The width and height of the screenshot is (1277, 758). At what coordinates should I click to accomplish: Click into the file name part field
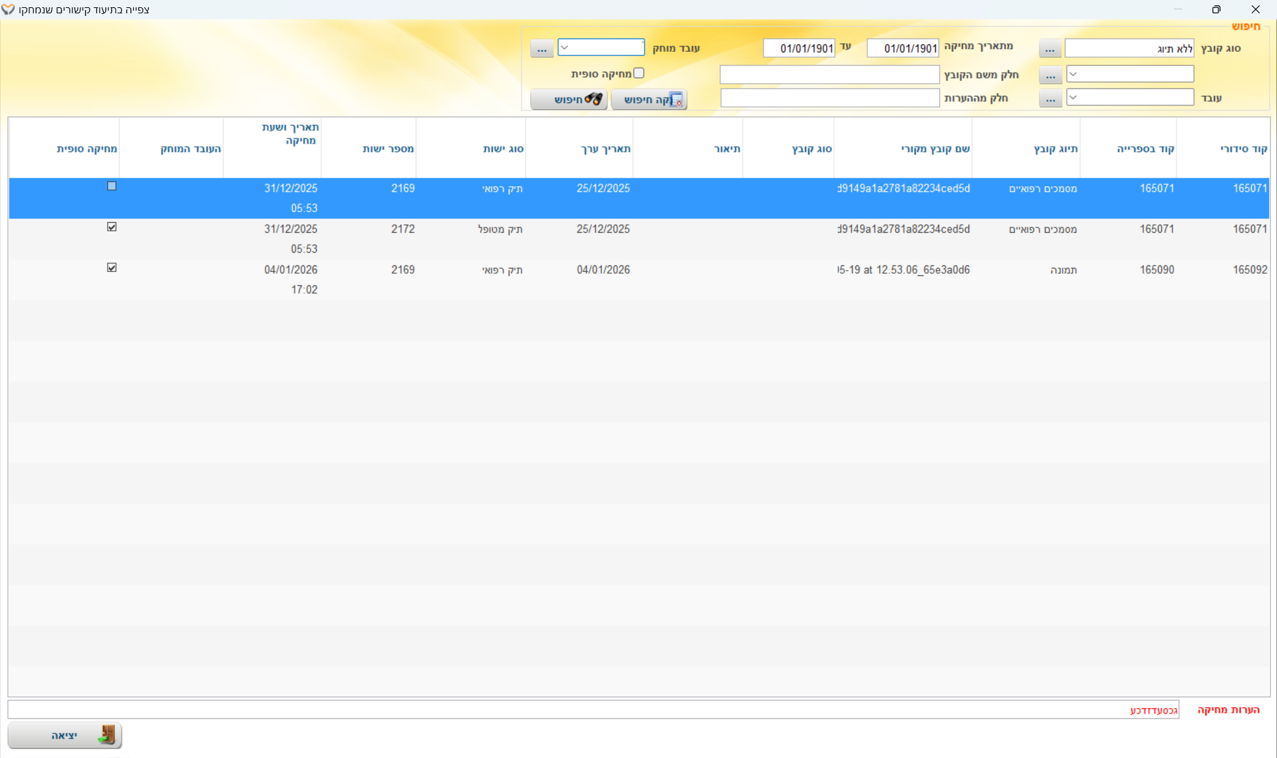point(829,74)
